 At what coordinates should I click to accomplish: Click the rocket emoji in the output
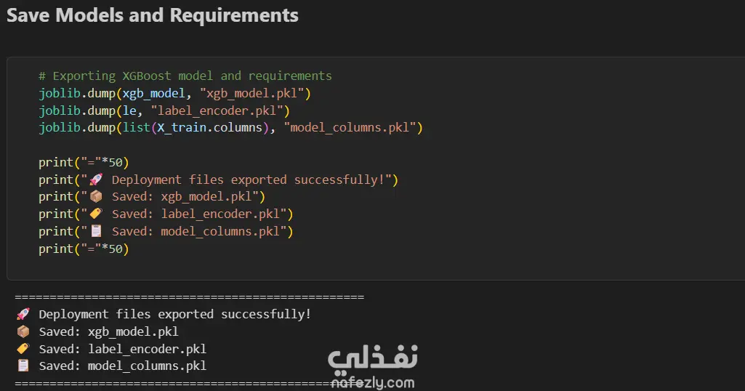23,314
